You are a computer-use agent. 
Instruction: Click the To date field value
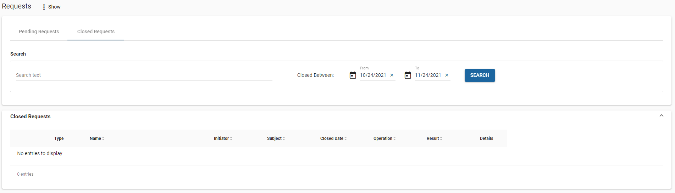point(428,75)
